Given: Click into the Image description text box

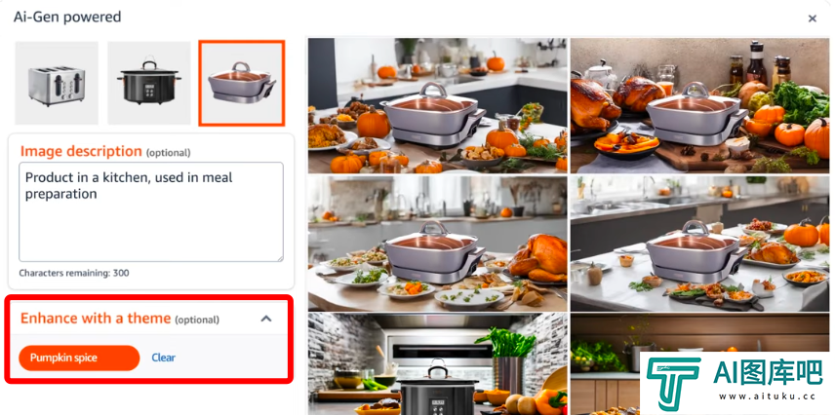Looking at the screenshot, I should coord(151,211).
